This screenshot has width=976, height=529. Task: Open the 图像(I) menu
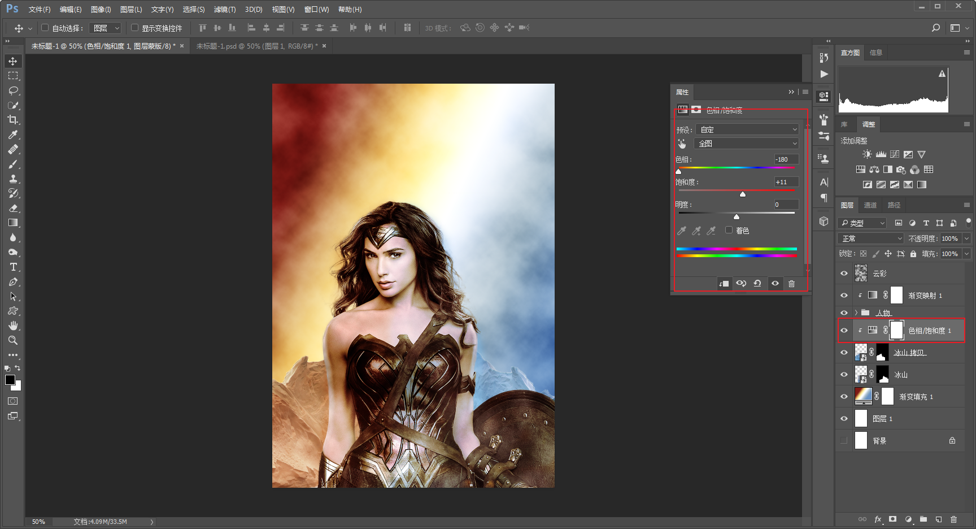click(x=101, y=10)
